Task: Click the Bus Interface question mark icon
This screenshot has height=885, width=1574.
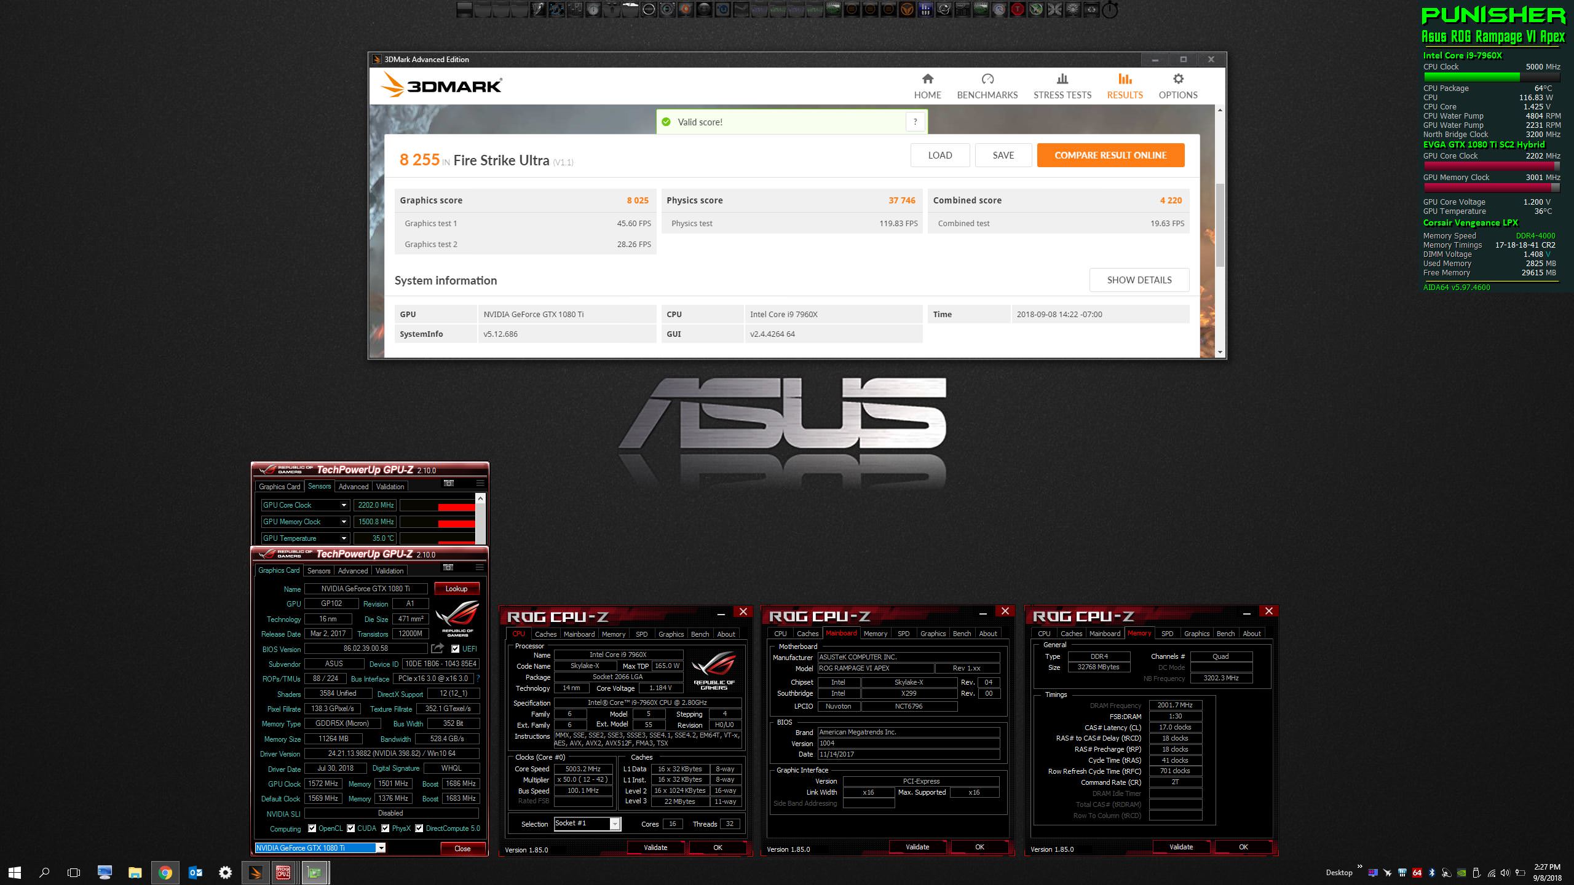Action: pyautogui.click(x=478, y=678)
